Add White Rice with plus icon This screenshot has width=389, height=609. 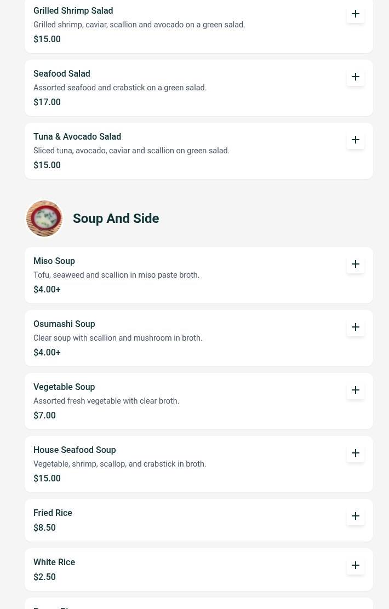[x=356, y=565]
